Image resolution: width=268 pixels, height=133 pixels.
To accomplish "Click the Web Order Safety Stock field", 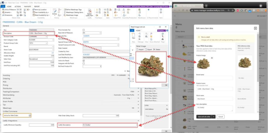I will click(101, 116).
